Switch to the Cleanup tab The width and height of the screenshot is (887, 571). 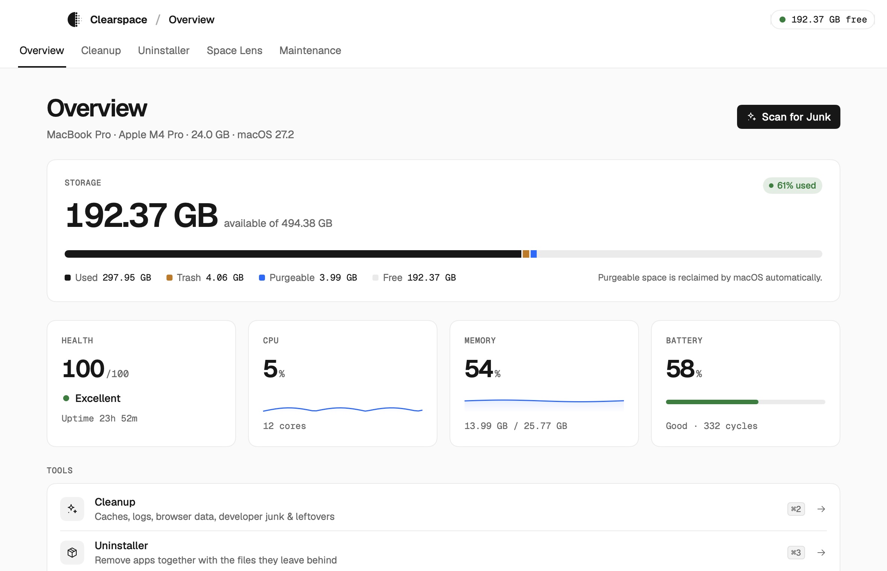coord(101,50)
